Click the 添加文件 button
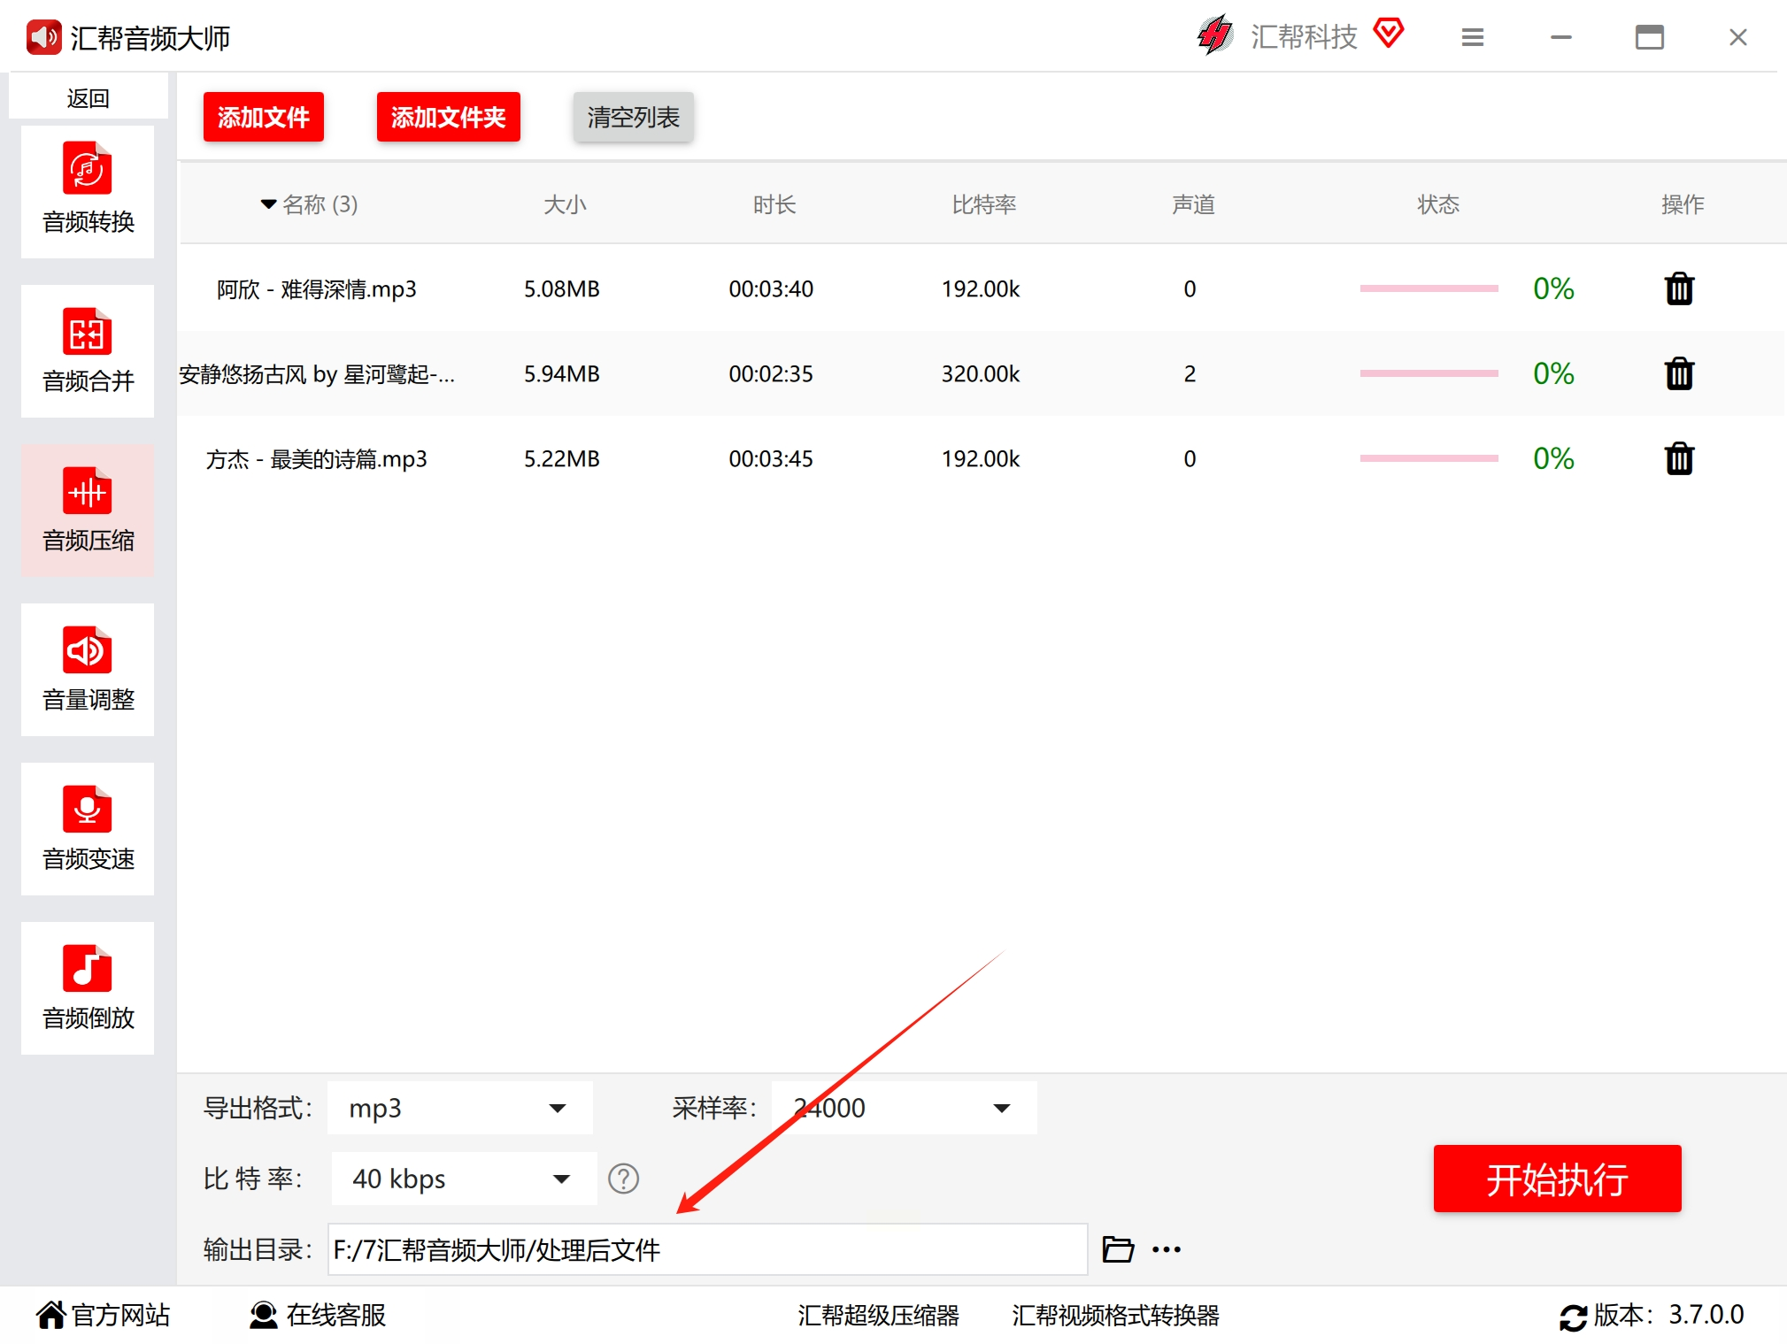Screen dimensions: 1787x1344 click(x=264, y=117)
